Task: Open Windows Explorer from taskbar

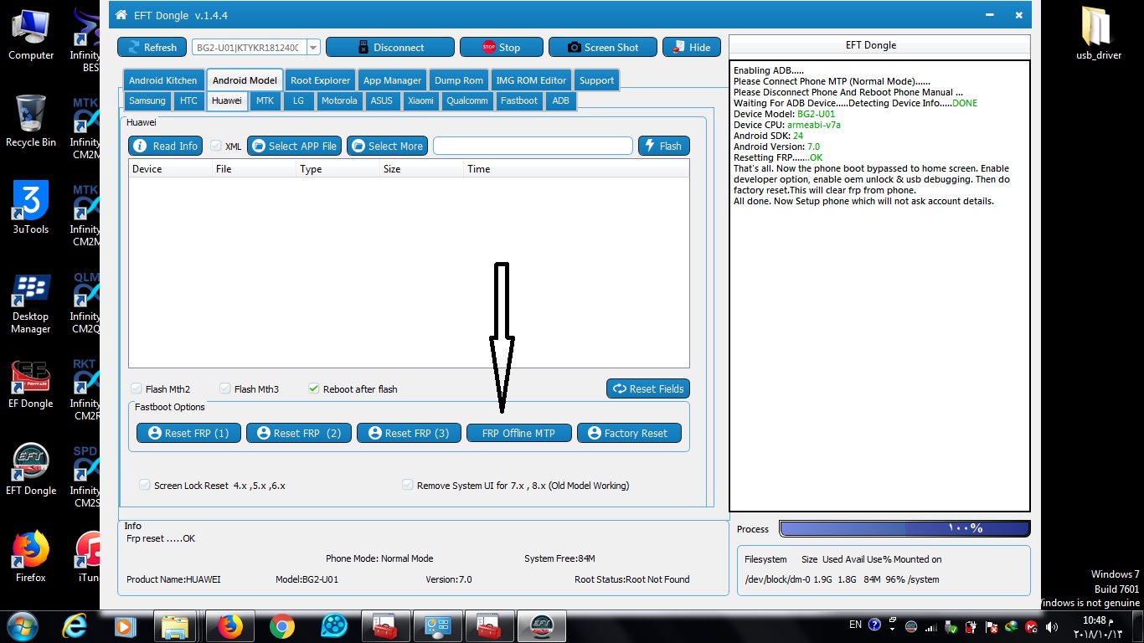Action: (x=175, y=625)
